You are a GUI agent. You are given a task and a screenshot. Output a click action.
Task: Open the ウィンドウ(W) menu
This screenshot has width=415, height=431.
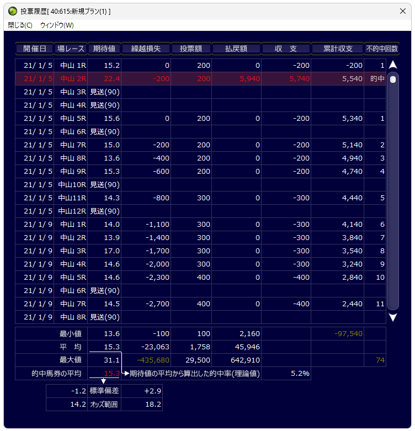(57, 25)
